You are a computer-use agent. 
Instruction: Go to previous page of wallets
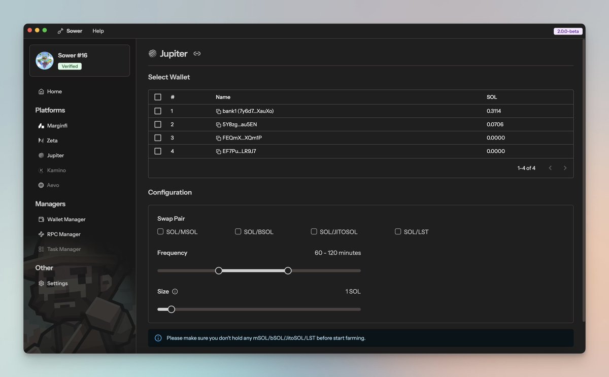click(550, 168)
